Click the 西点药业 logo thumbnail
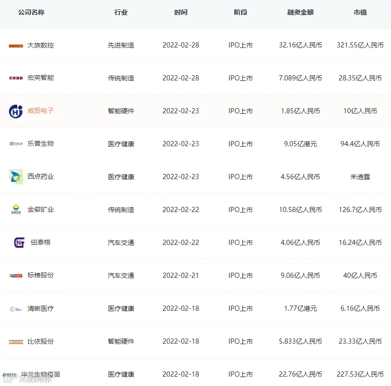Viewport: 391px width, 386px height. pyautogui.click(x=16, y=177)
